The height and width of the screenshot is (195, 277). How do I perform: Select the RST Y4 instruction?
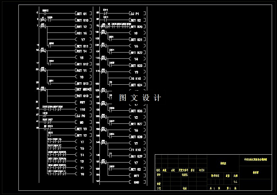pos(83,51)
